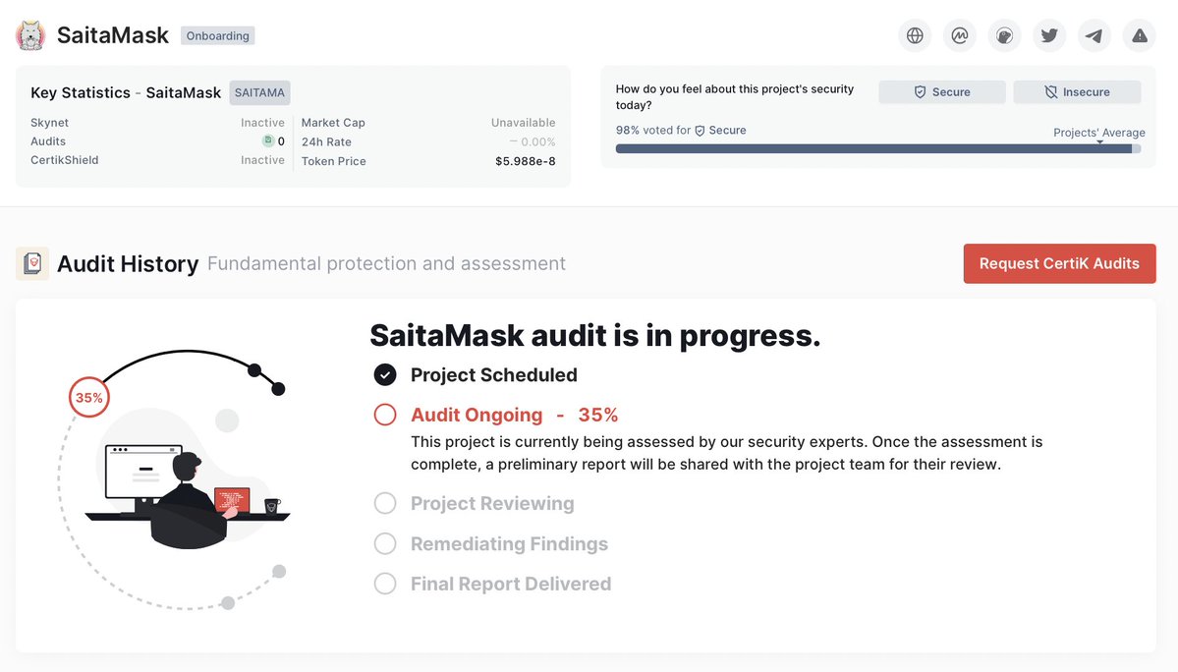The height and width of the screenshot is (672, 1178).
Task: Click the Audits statistic label
Action: pos(48,141)
